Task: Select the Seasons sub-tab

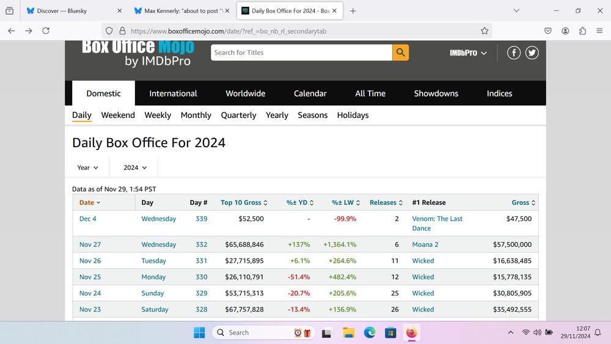Action: tap(312, 115)
